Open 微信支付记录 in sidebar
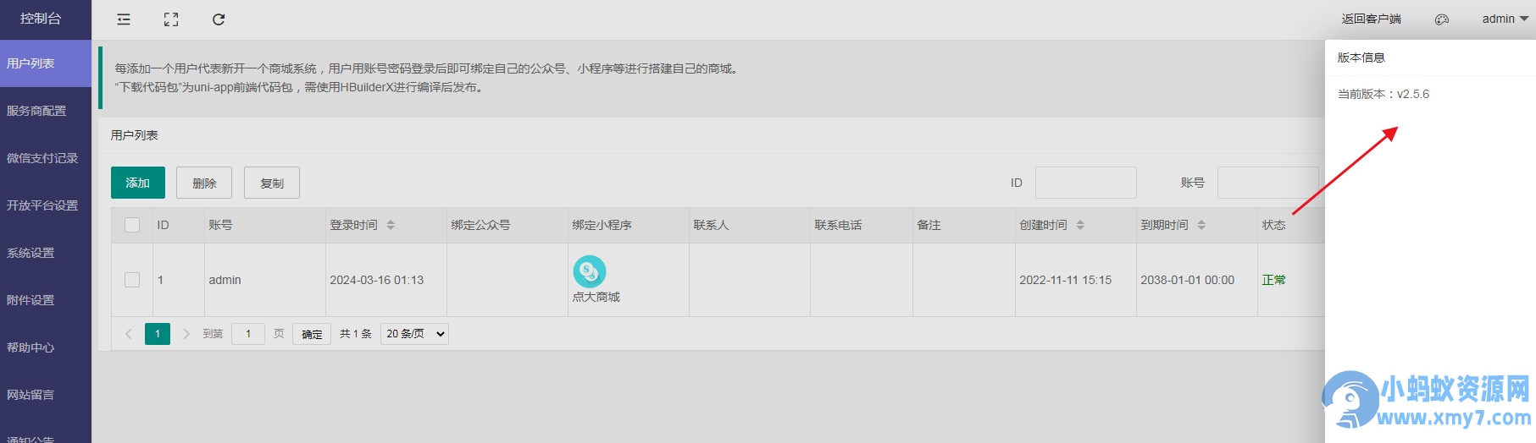 coord(46,158)
